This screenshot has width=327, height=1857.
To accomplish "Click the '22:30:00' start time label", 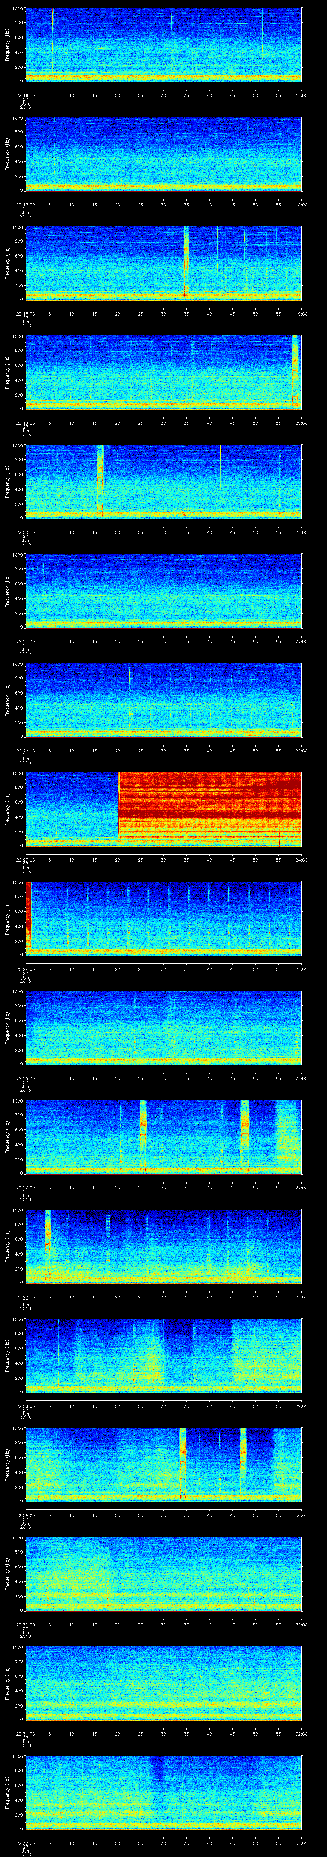I will pos(25,1624).
